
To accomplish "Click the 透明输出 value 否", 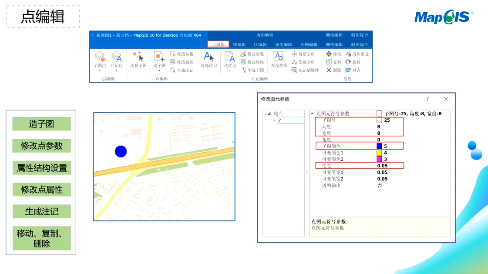I will 380,185.
